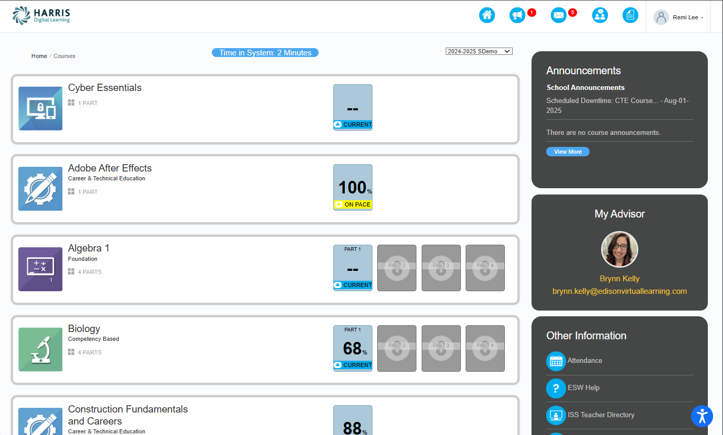Click the Attendance calendar icon
The width and height of the screenshot is (723, 435).
pos(556,361)
